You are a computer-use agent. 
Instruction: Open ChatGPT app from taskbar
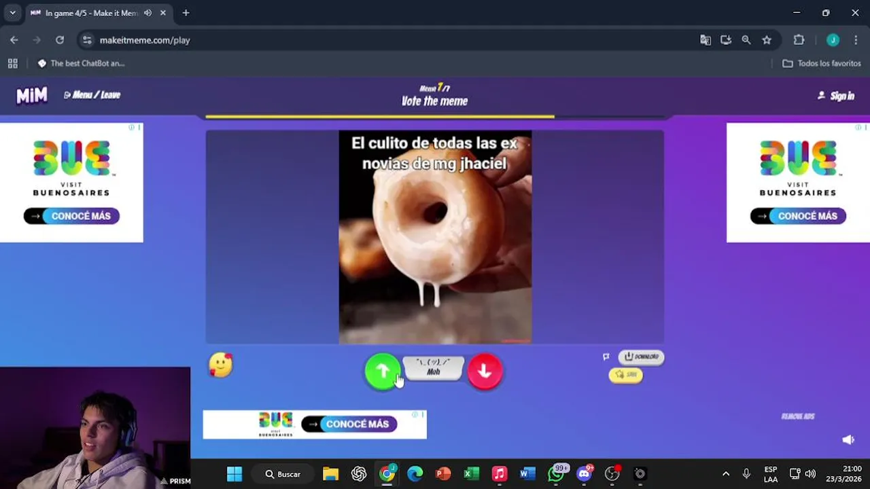click(359, 474)
